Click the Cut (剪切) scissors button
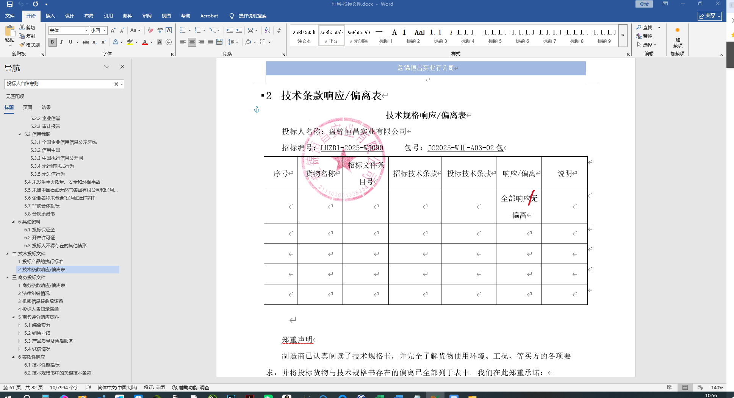Viewport: 734px width, 398px height. (27, 28)
